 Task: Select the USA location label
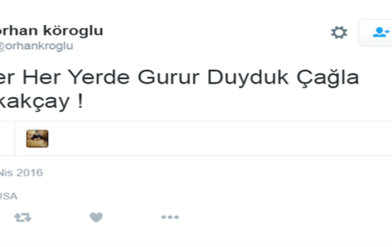pyautogui.click(x=9, y=196)
